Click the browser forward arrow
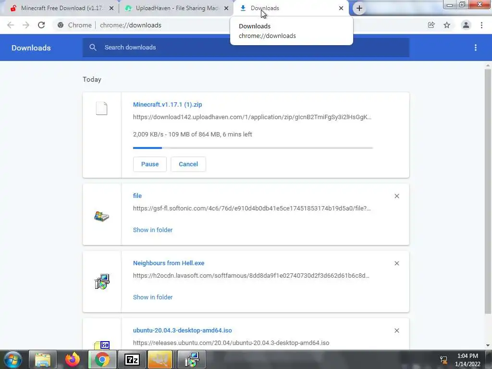Viewport: 492px width, 369px height. 26,25
